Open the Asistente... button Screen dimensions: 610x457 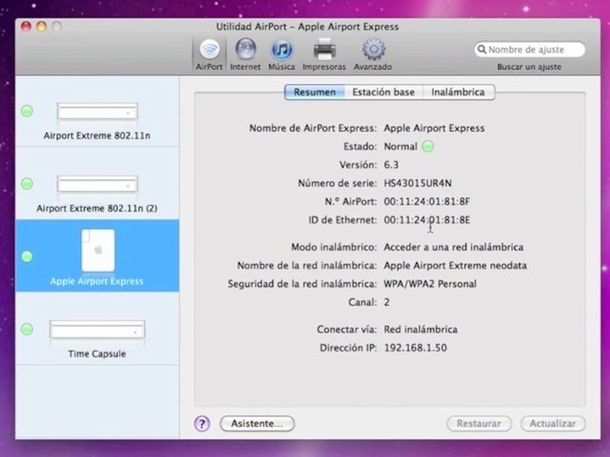coord(257,423)
